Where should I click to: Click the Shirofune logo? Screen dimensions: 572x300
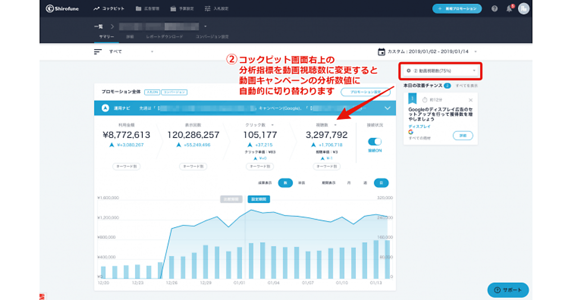pos(63,9)
